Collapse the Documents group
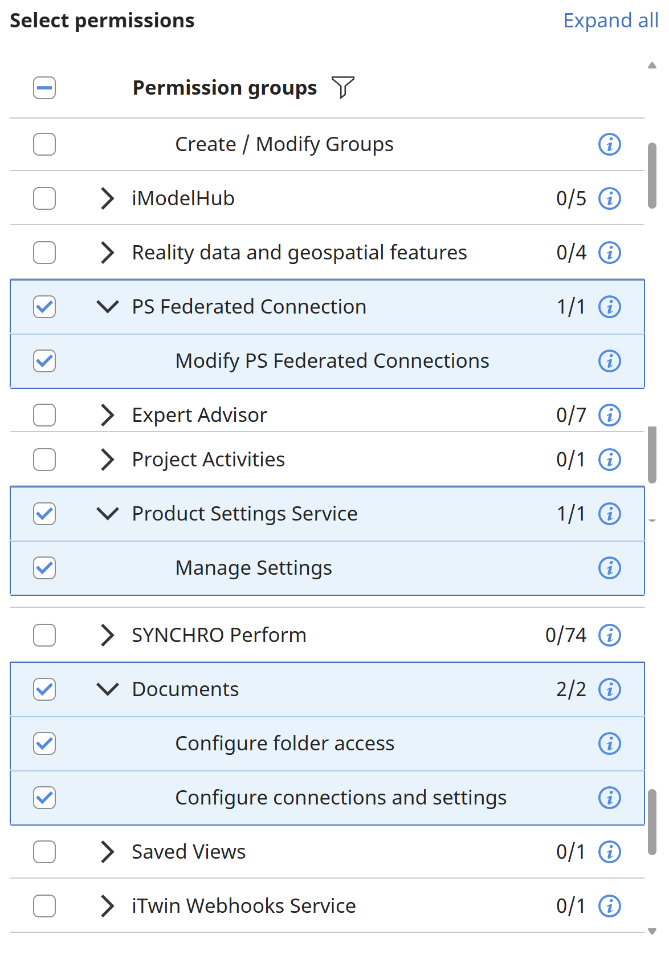Image resolution: width=669 pixels, height=967 pixels. (107, 689)
